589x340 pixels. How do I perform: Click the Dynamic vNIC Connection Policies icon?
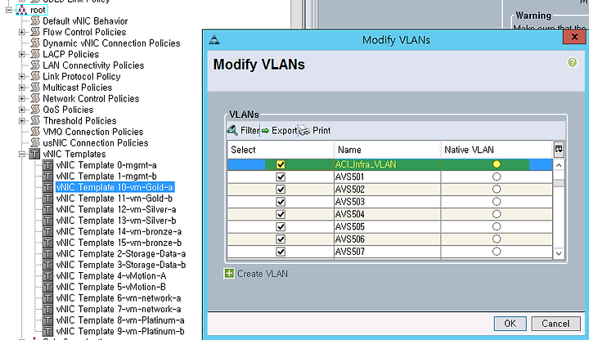click(x=35, y=43)
